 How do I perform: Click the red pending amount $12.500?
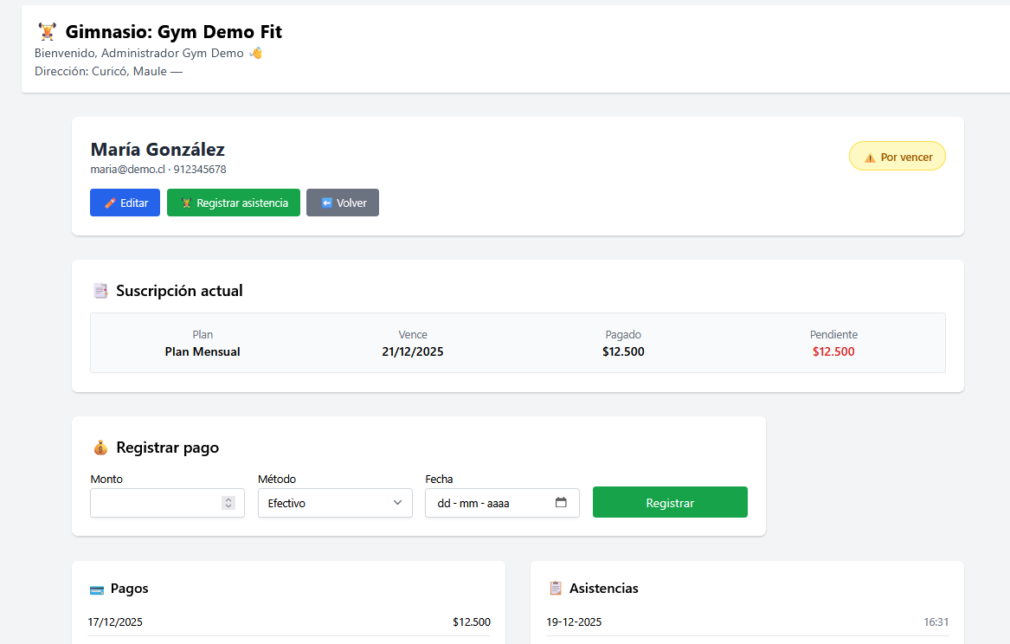click(833, 351)
